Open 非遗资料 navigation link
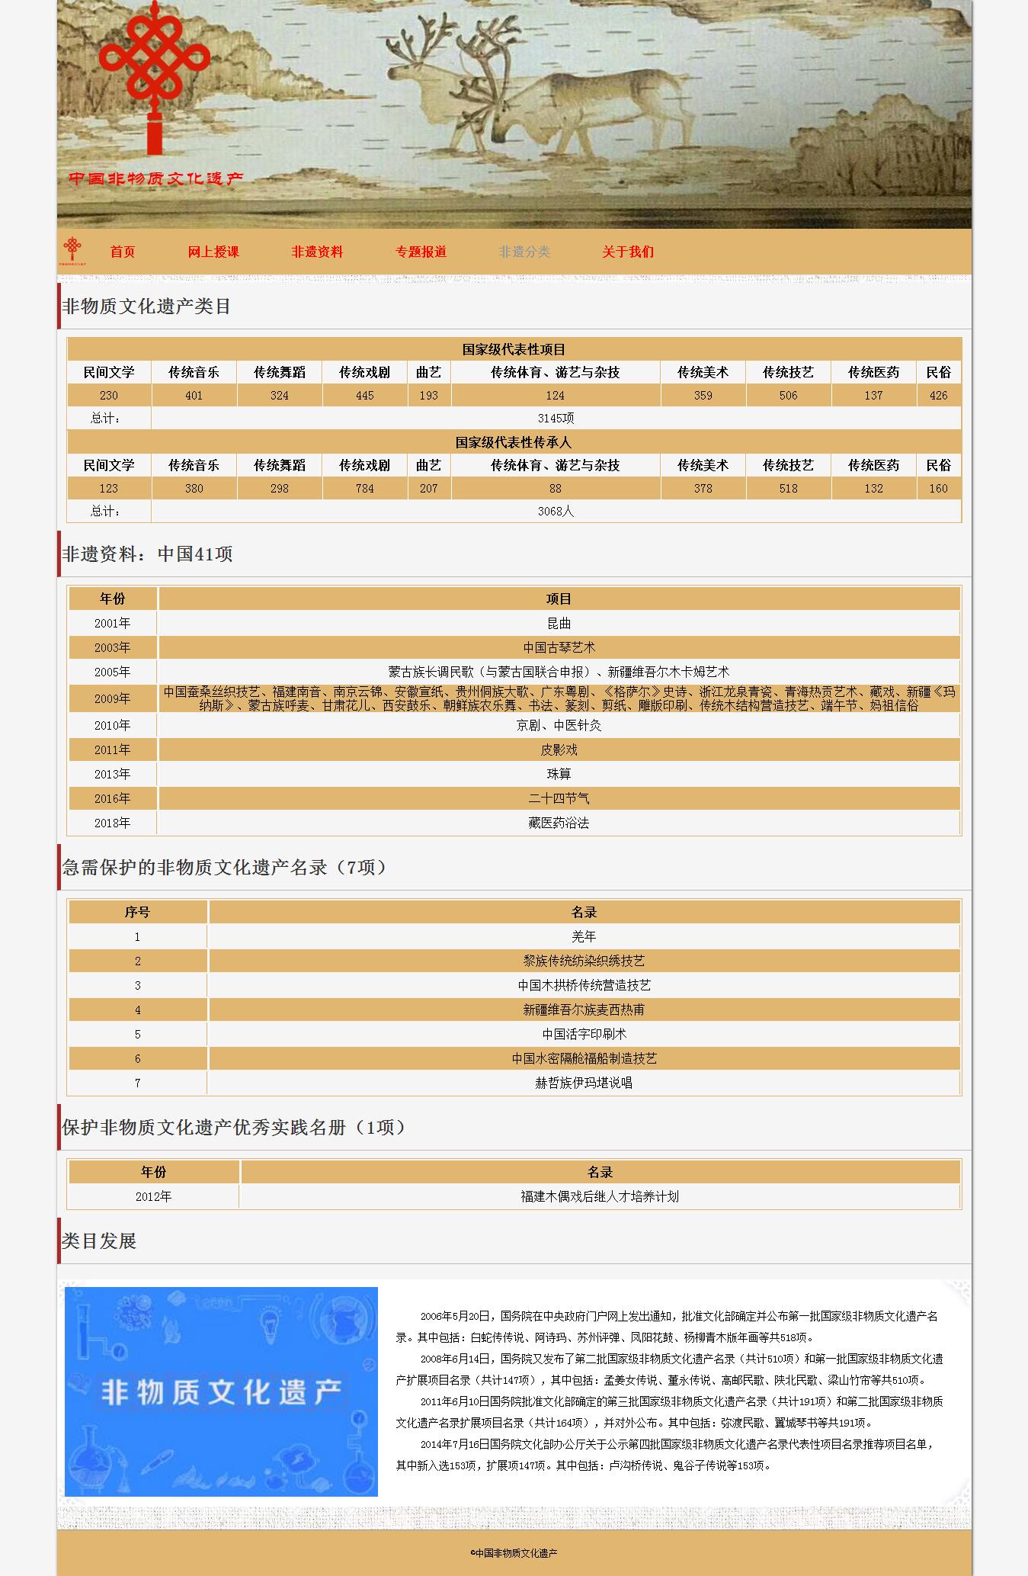This screenshot has height=1576, width=1028. tap(317, 252)
